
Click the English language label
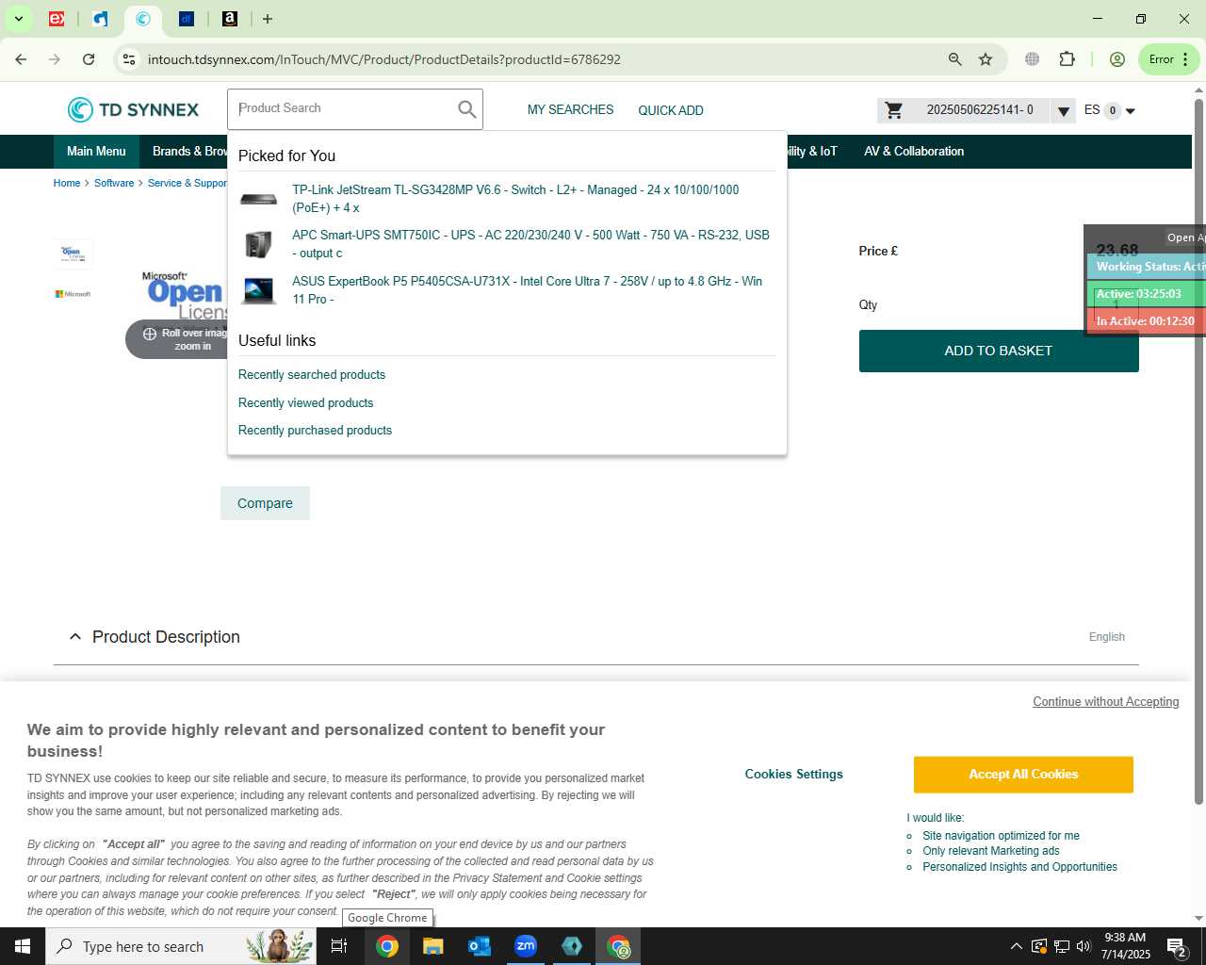[1107, 637]
